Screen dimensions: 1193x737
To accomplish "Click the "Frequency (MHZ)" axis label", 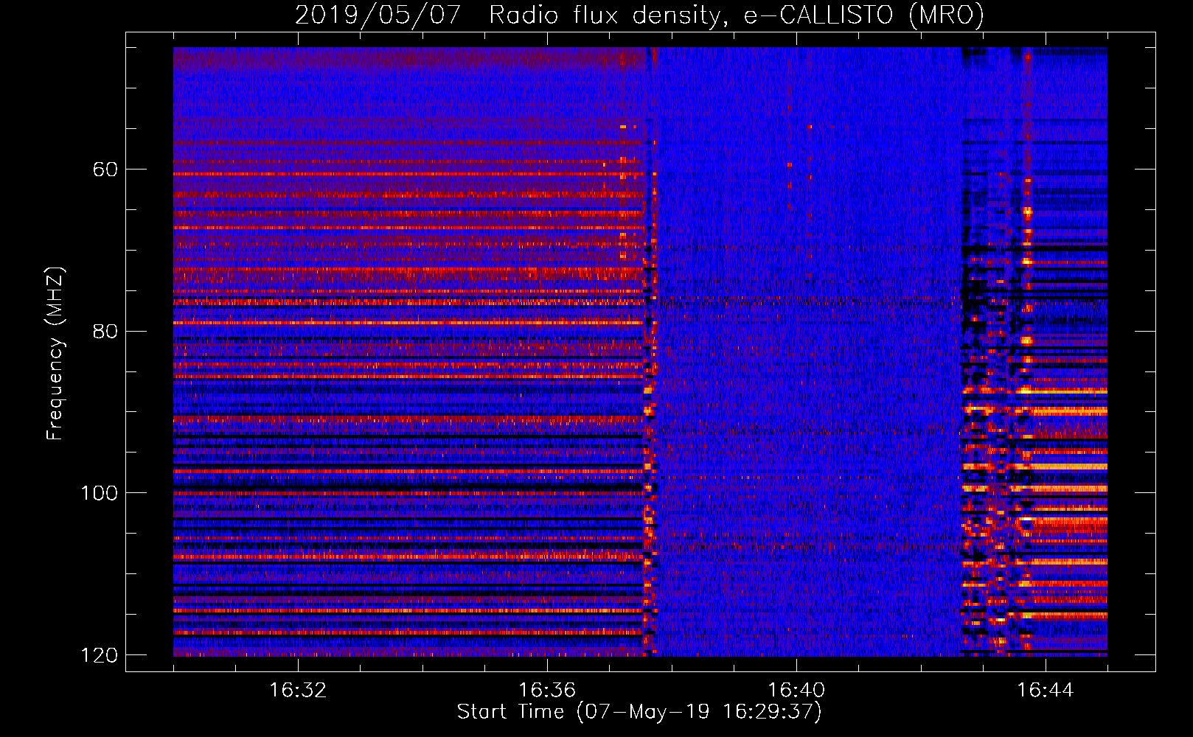I will pos(55,354).
